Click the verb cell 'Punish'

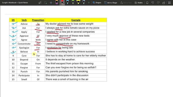pos(24,71)
